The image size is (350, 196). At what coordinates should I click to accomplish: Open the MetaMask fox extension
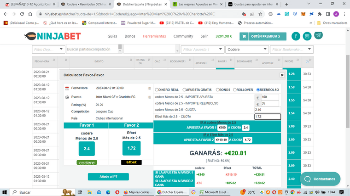[303, 14]
